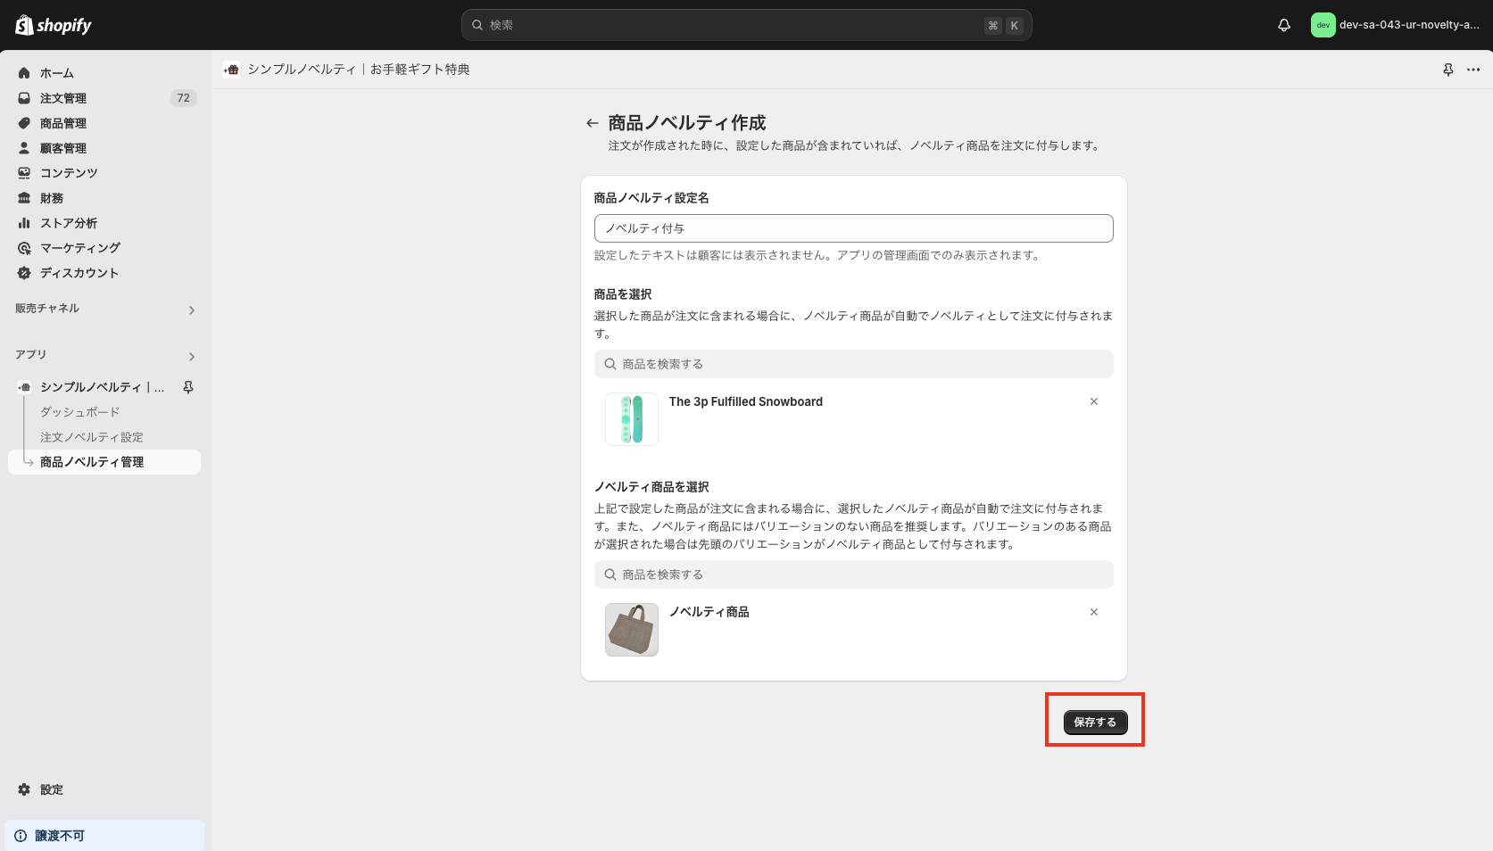Open 商品管理 in the sidebar
The width and height of the screenshot is (1493, 851).
click(x=63, y=122)
